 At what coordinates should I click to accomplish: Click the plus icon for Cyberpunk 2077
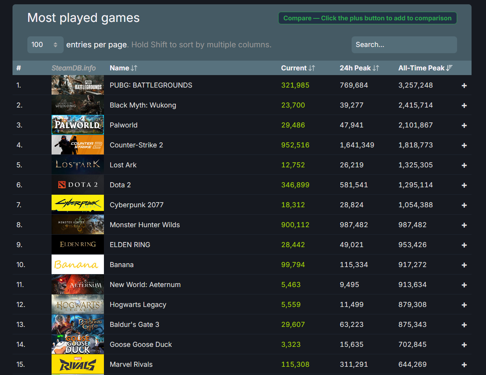(x=464, y=205)
